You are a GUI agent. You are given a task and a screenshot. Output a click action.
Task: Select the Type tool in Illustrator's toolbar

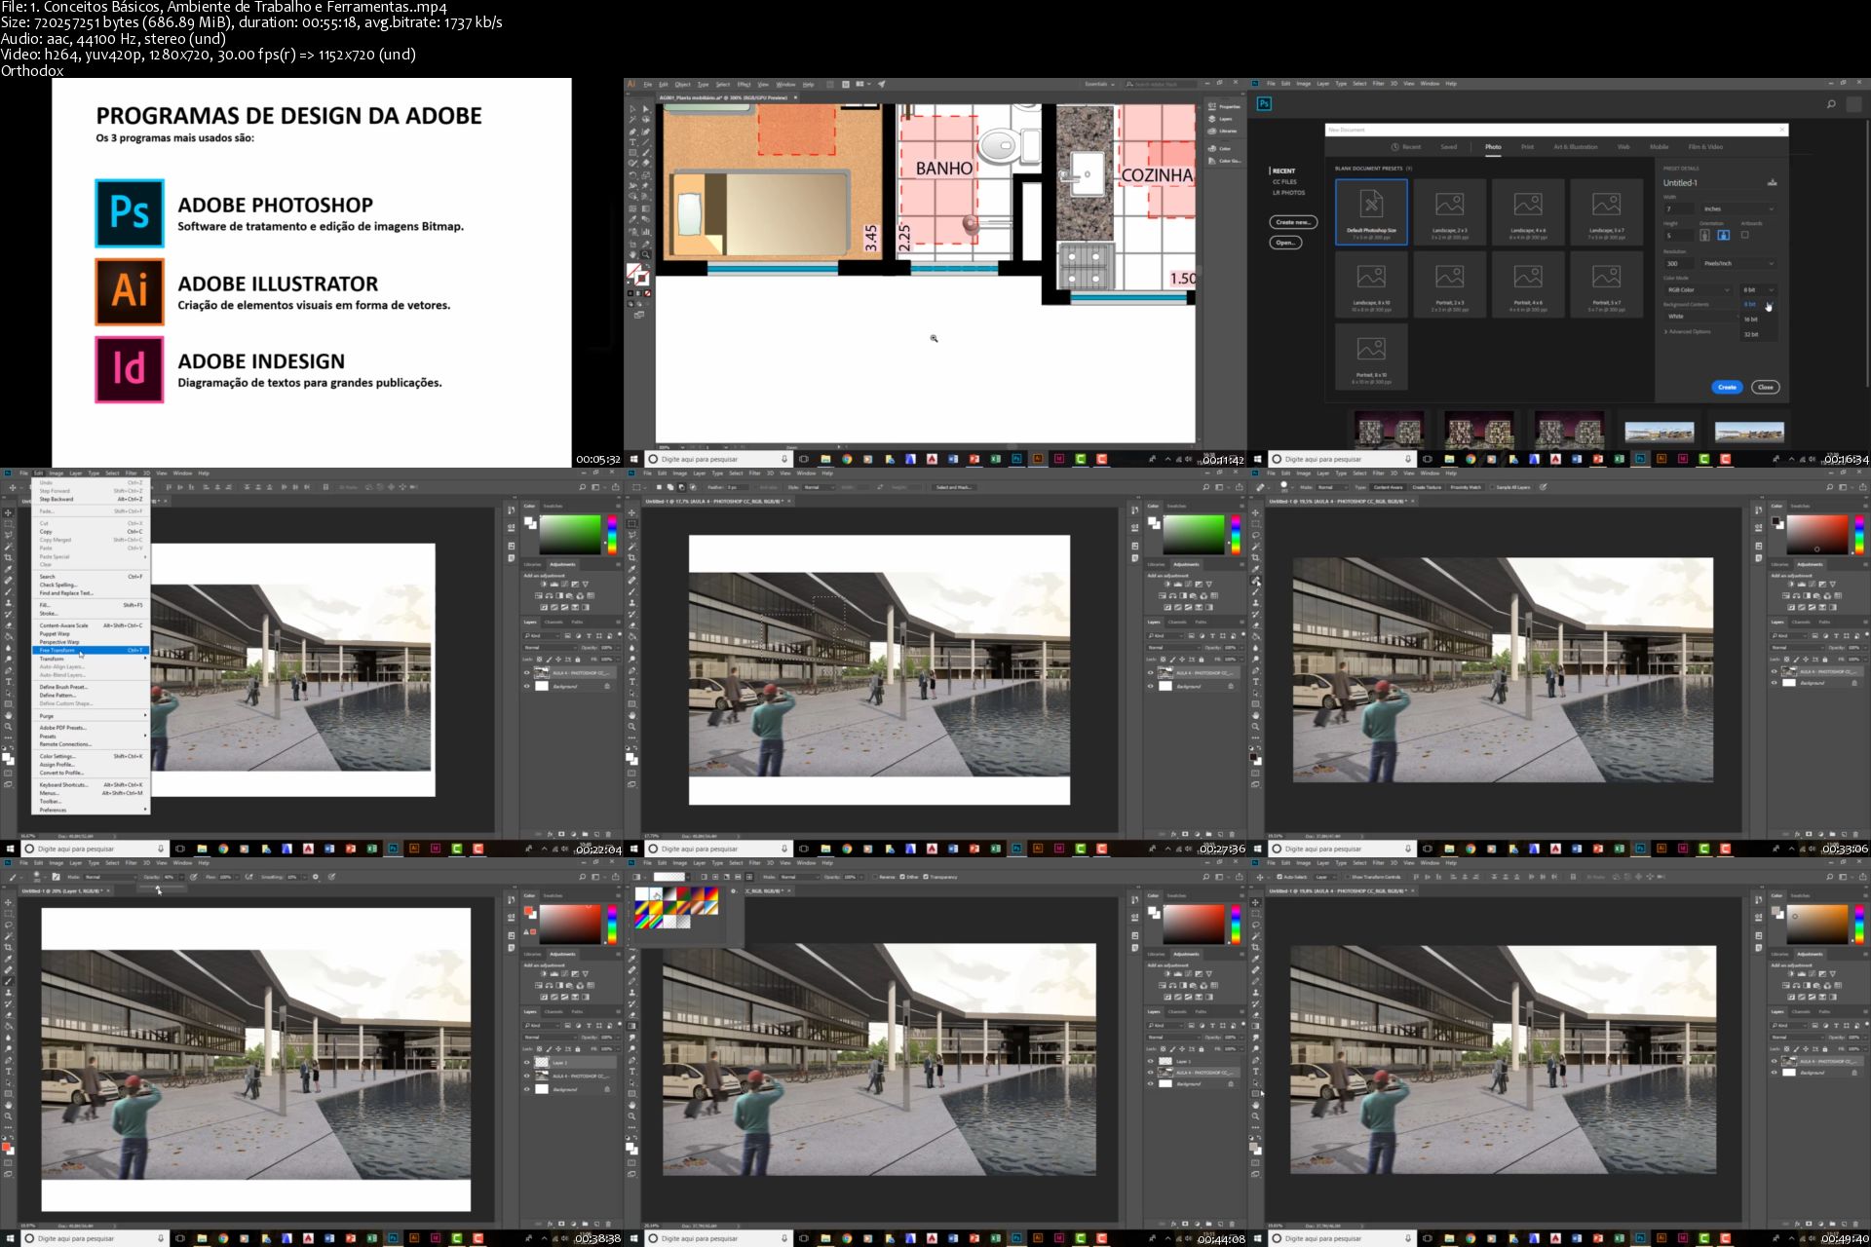(632, 142)
